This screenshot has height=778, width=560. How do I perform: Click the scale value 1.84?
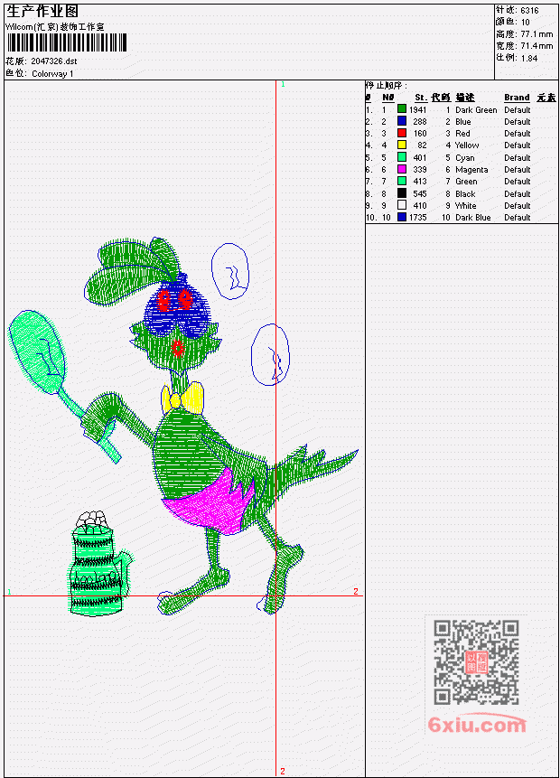[x=529, y=58]
